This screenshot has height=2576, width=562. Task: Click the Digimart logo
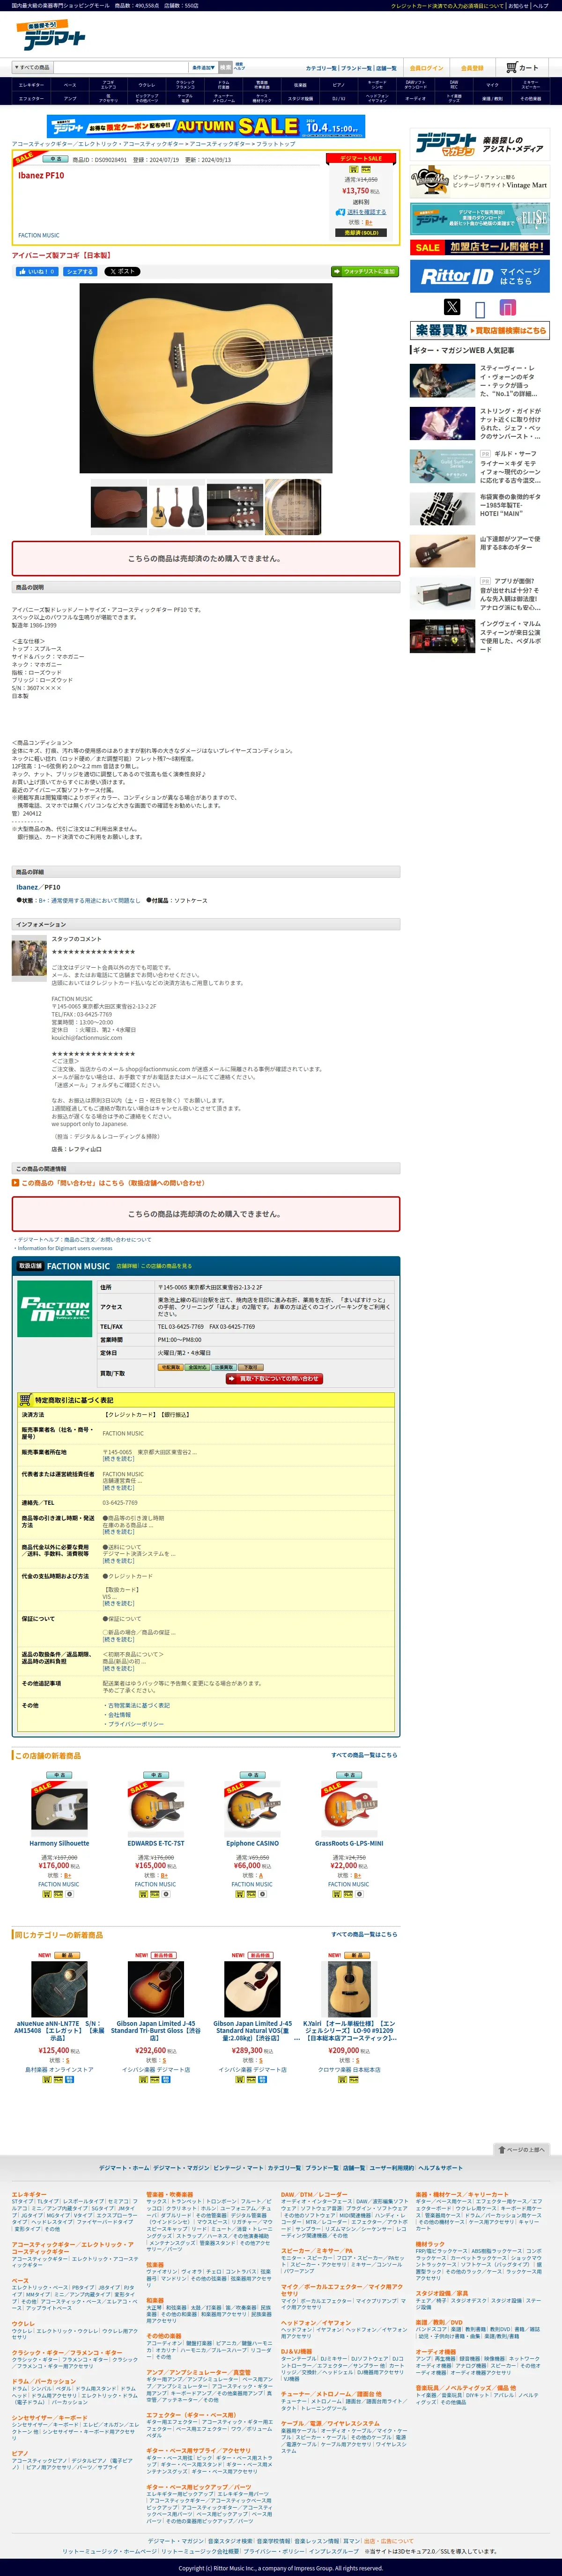(52, 35)
